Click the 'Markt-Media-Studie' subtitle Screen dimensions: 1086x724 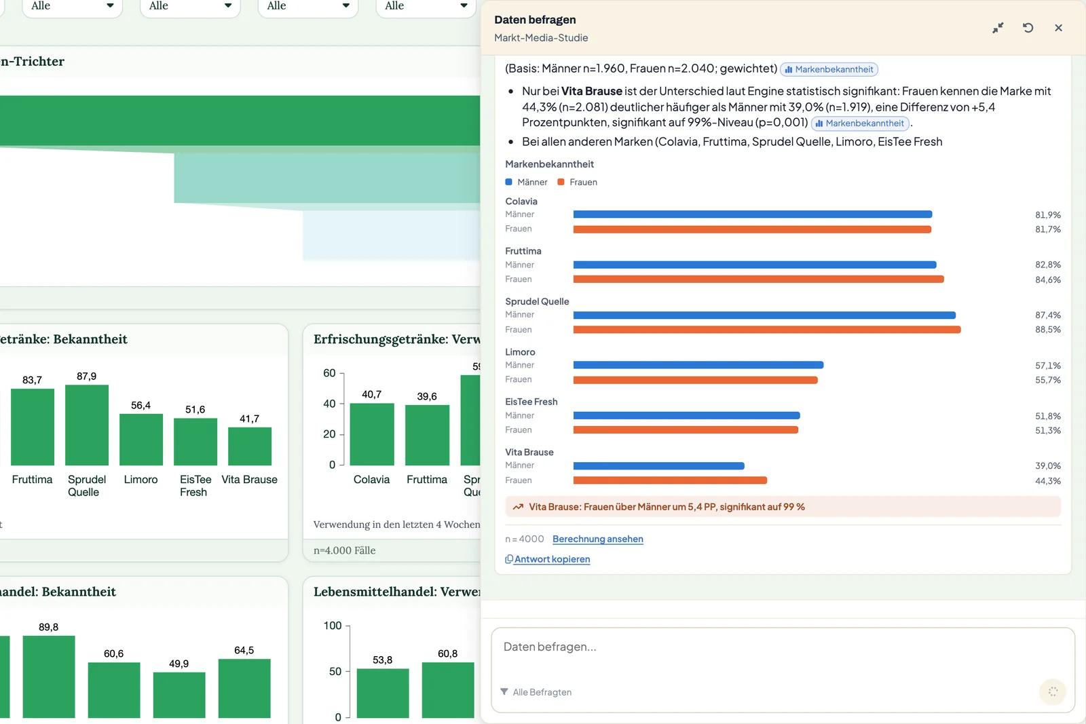pyautogui.click(x=541, y=38)
